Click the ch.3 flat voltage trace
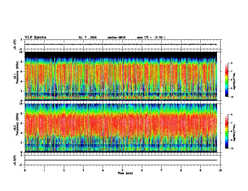 pos(121,160)
